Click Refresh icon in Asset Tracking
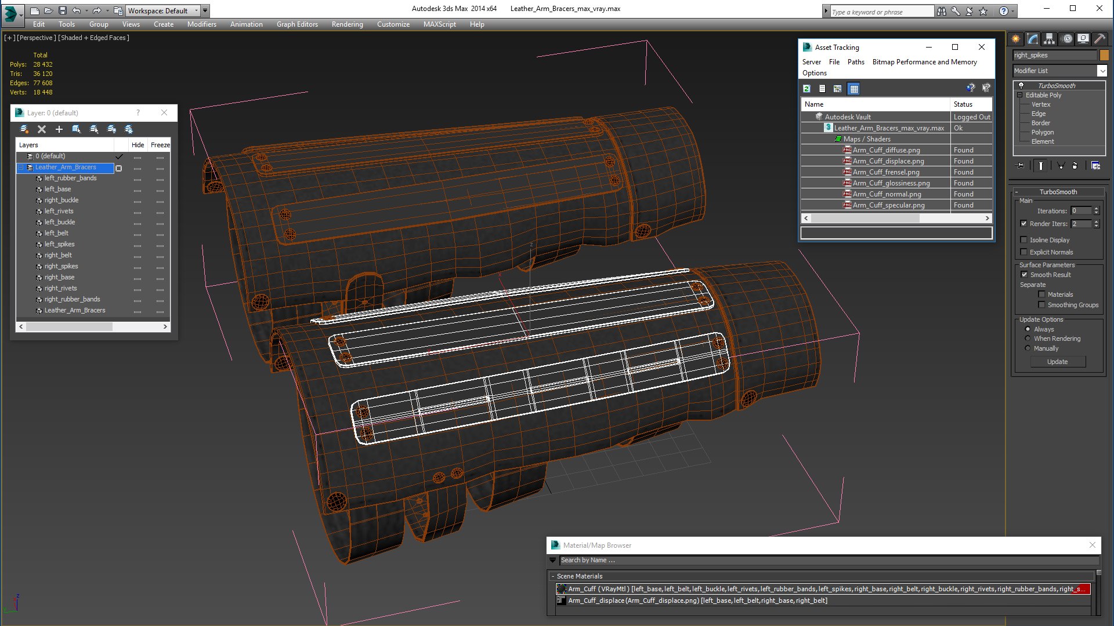The width and height of the screenshot is (1114, 626). pyautogui.click(x=806, y=89)
